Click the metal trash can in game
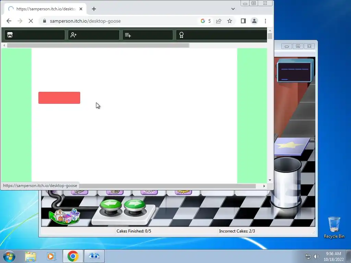Screen dimensions: 351x263 (x=287, y=182)
